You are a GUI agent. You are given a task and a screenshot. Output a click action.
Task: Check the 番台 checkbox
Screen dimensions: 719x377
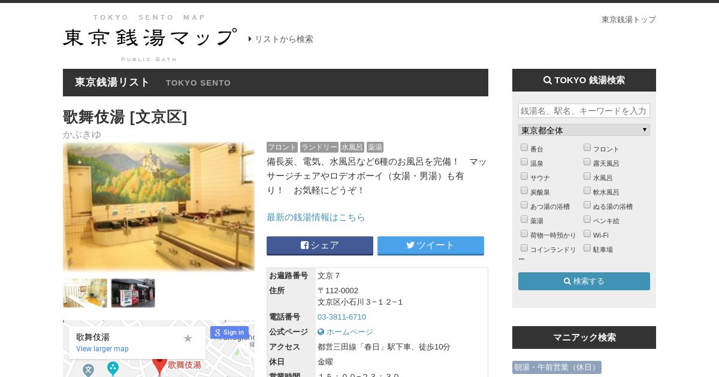coord(524,147)
